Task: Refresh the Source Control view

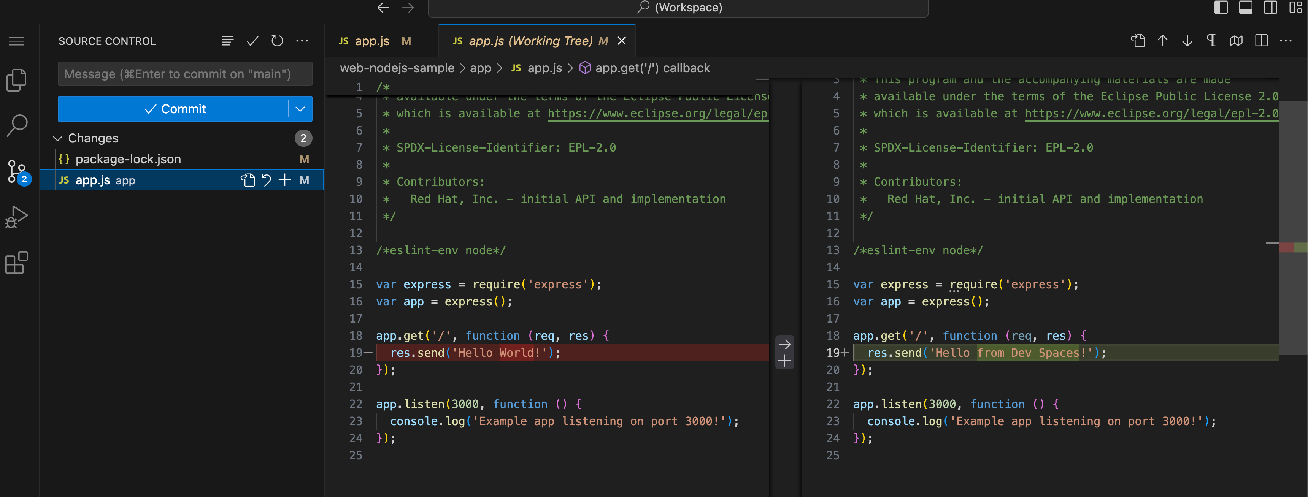Action: point(277,41)
